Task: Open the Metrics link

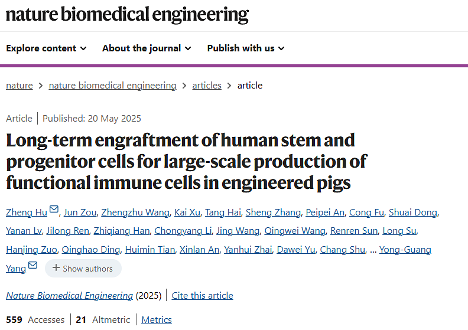Action: [157, 319]
